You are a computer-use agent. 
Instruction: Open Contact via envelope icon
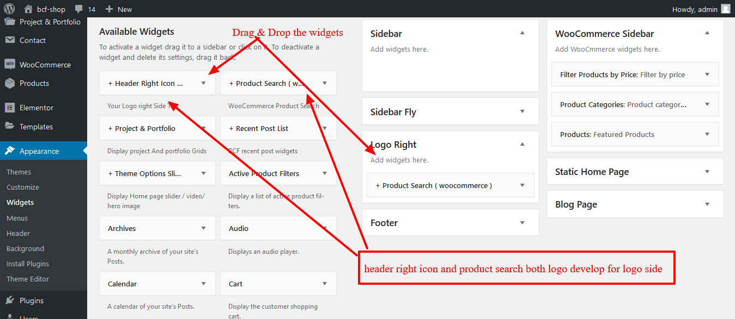10,40
